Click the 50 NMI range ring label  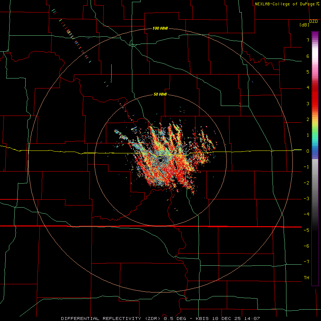(160, 94)
